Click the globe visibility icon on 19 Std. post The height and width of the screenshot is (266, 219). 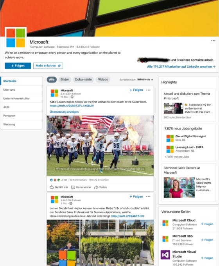(x=72, y=97)
